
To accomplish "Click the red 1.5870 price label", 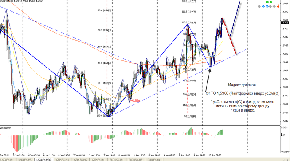I will click(136, 100).
